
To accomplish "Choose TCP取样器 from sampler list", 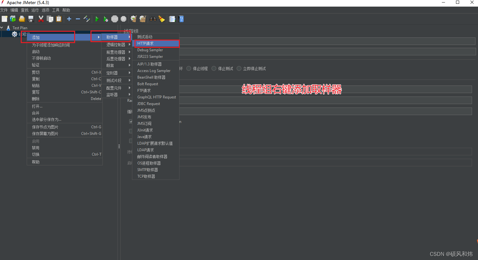I will tap(156, 176).
